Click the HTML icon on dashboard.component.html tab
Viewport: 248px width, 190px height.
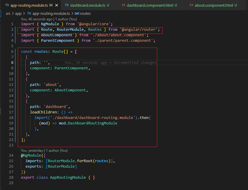[x=123, y=5]
